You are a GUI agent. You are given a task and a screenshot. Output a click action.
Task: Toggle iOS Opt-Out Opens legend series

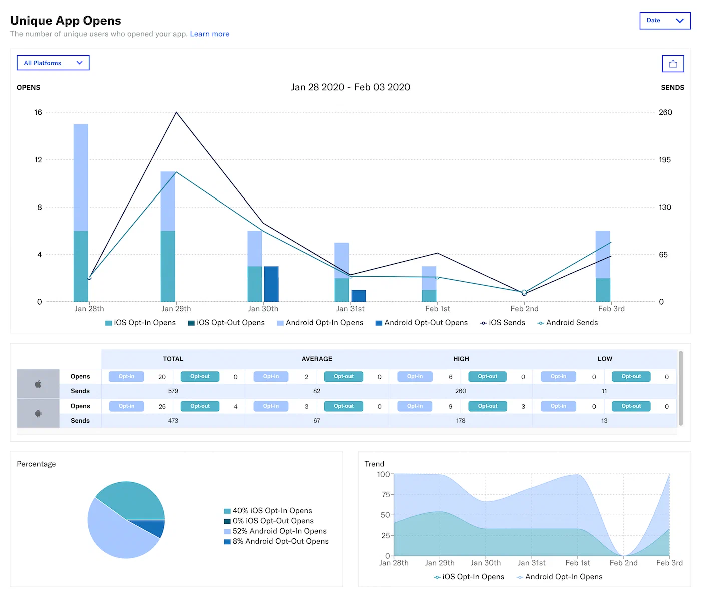click(x=226, y=323)
